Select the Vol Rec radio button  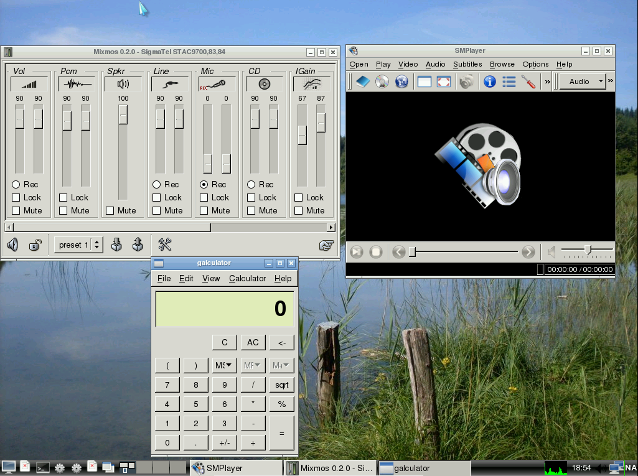pos(16,184)
